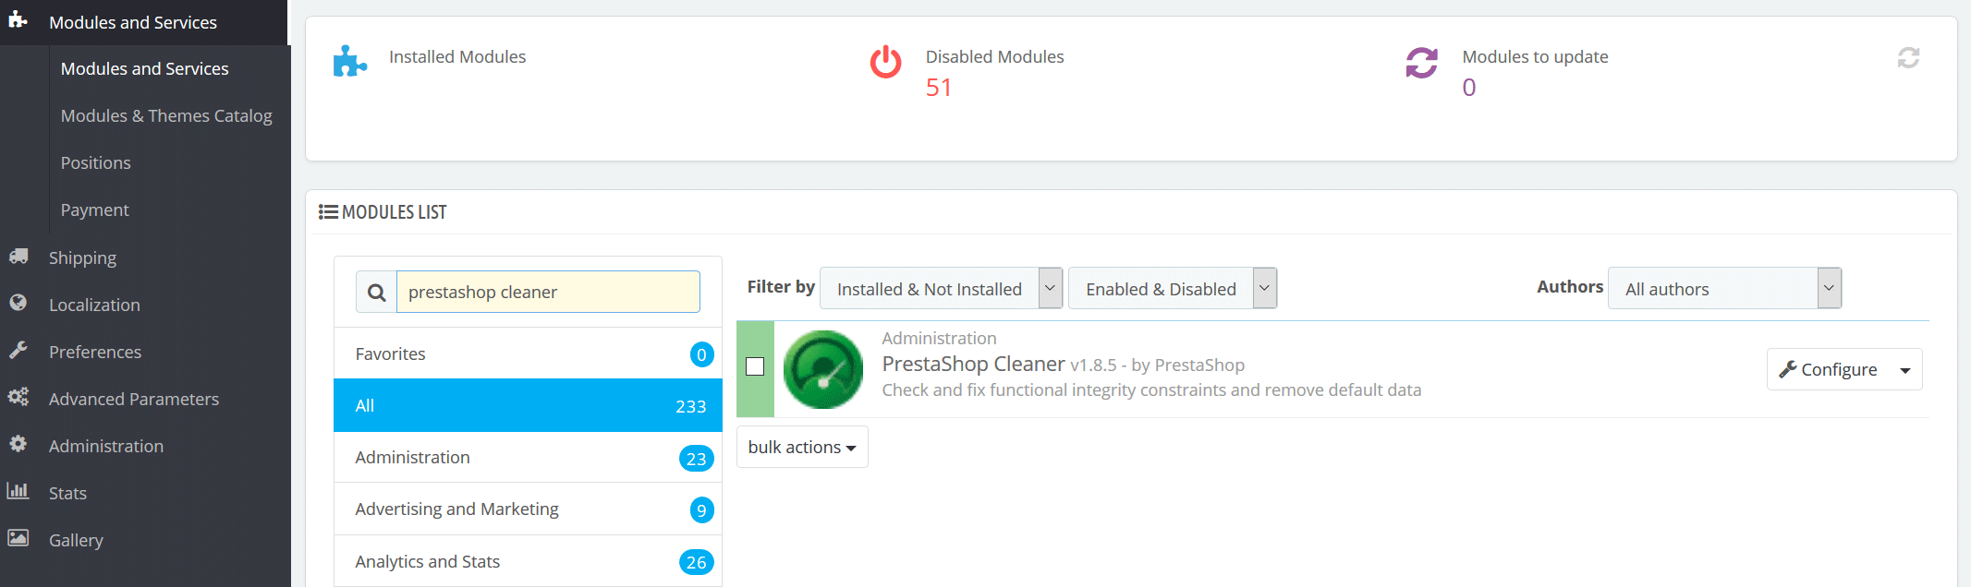1971x587 pixels.
Task: Click the PrestaShop Cleaner module icon
Action: [823, 369]
